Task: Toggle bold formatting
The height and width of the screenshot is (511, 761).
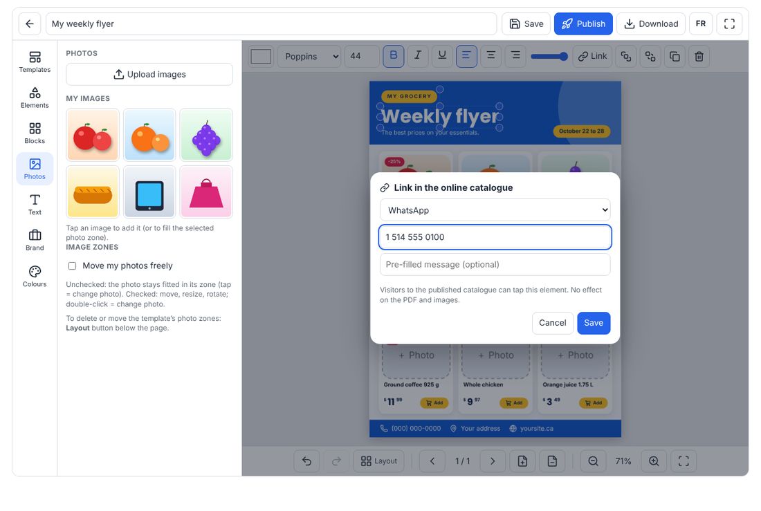Action: (394, 56)
